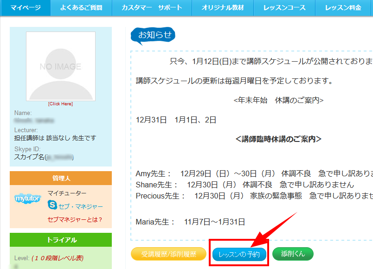The height and width of the screenshot is (269, 373).
Task: Click the 添削くん green button
Action: coord(293,254)
